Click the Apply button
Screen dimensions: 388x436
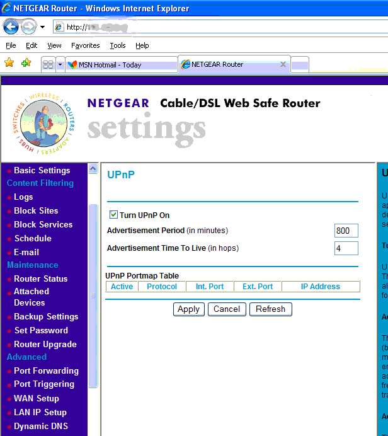click(x=188, y=309)
